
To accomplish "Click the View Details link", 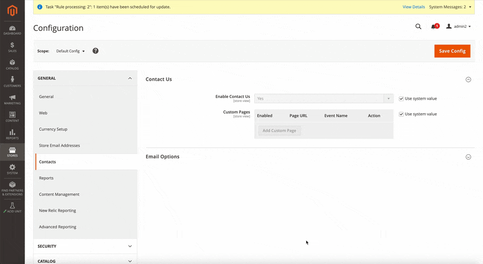I will tap(414, 7).
